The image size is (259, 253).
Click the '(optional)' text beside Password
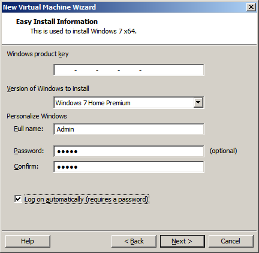223,151
